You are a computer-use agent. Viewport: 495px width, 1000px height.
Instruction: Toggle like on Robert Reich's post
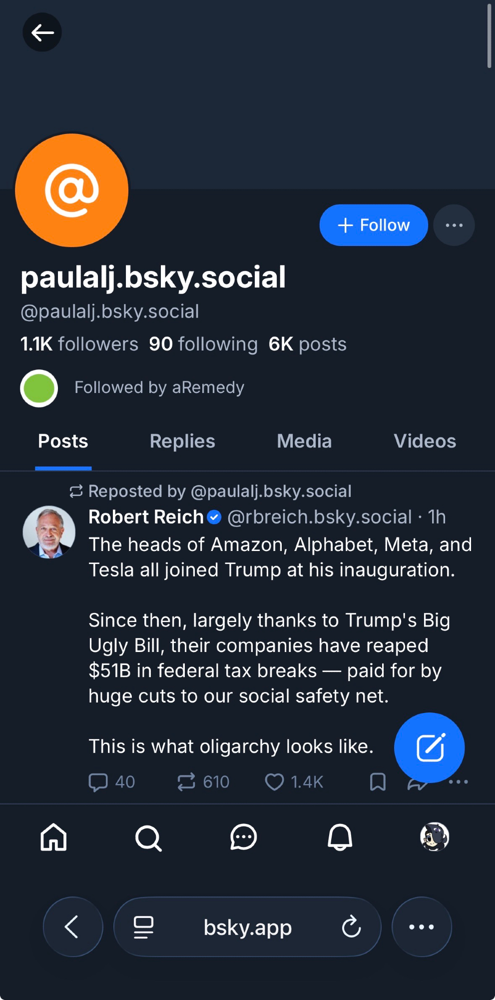point(274,782)
